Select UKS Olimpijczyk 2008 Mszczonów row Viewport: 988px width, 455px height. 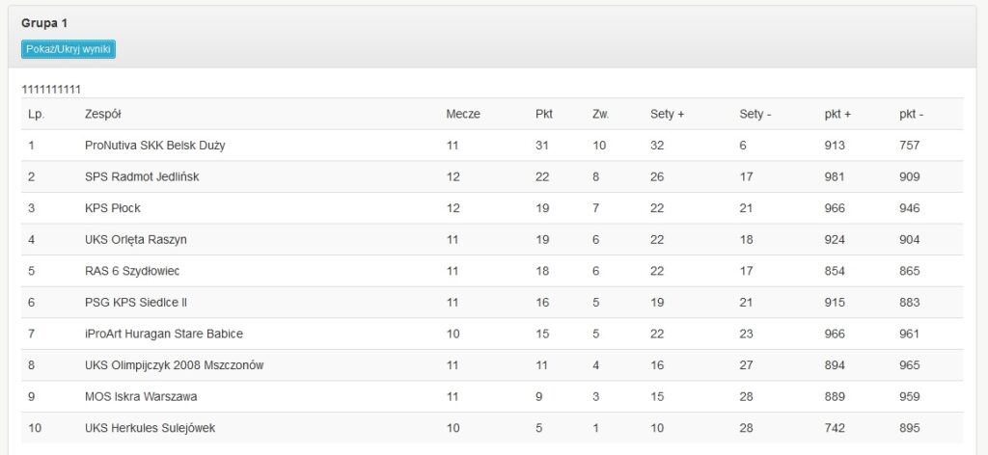[175, 365]
